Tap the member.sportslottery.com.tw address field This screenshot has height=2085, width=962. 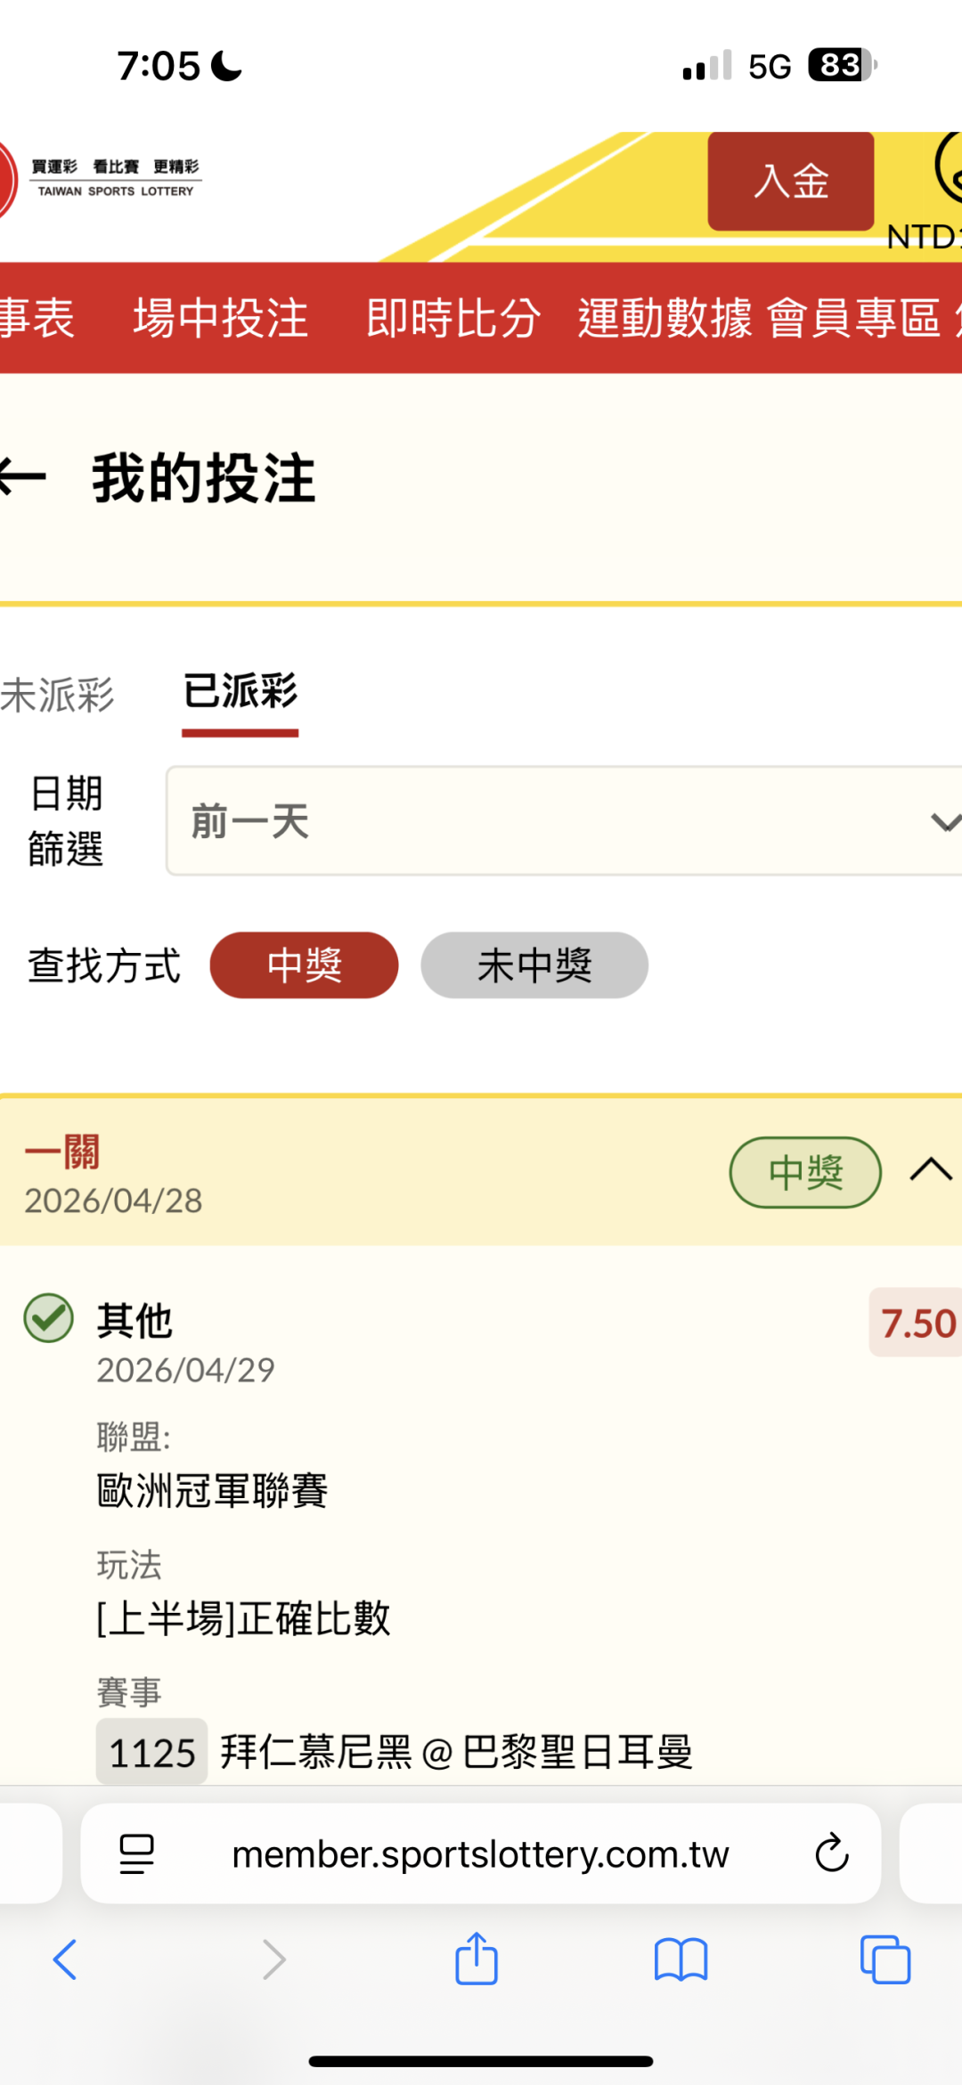(x=480, y=1853)
